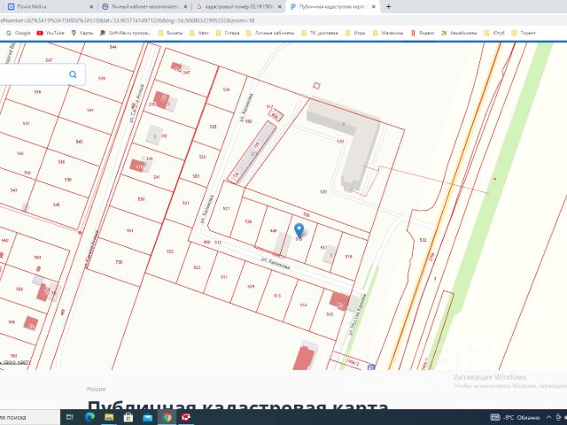Open the ТК_доставка bookmarks folder

[x=320, y=33]
